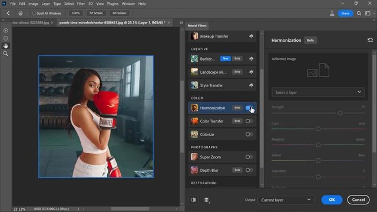Click the filter list vertical scrollbar
377x212 pixels.
(262, 118)
